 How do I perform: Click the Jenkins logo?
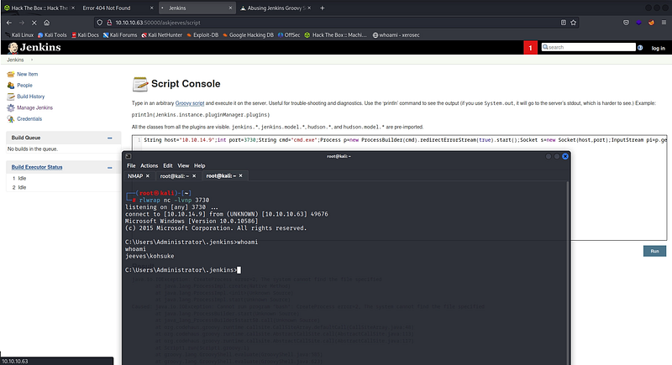(34, 47)
